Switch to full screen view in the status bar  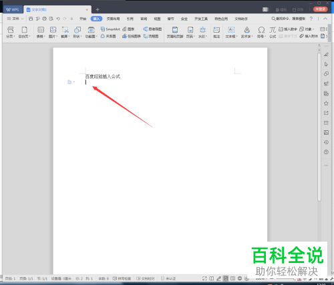click(204, 278)
